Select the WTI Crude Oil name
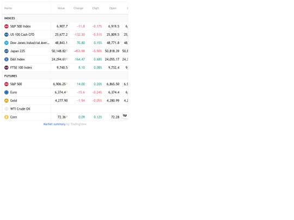The height and width of the screenshot is (220, 294). point(20,109)
